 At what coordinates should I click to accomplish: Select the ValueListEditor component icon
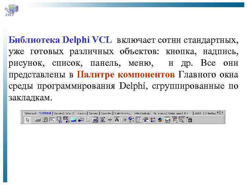pyautogui.click(x=138, y=120)
